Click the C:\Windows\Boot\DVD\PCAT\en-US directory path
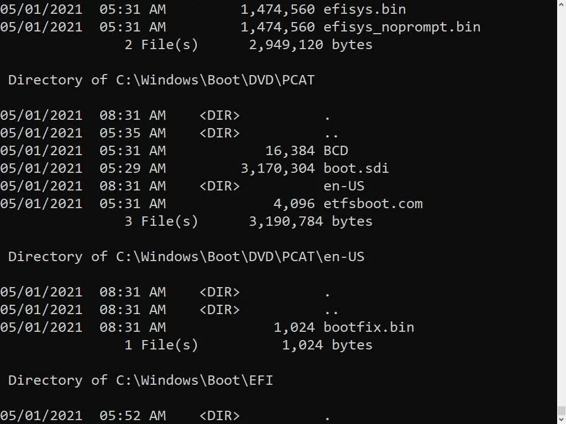 click(x=240, y=257)
